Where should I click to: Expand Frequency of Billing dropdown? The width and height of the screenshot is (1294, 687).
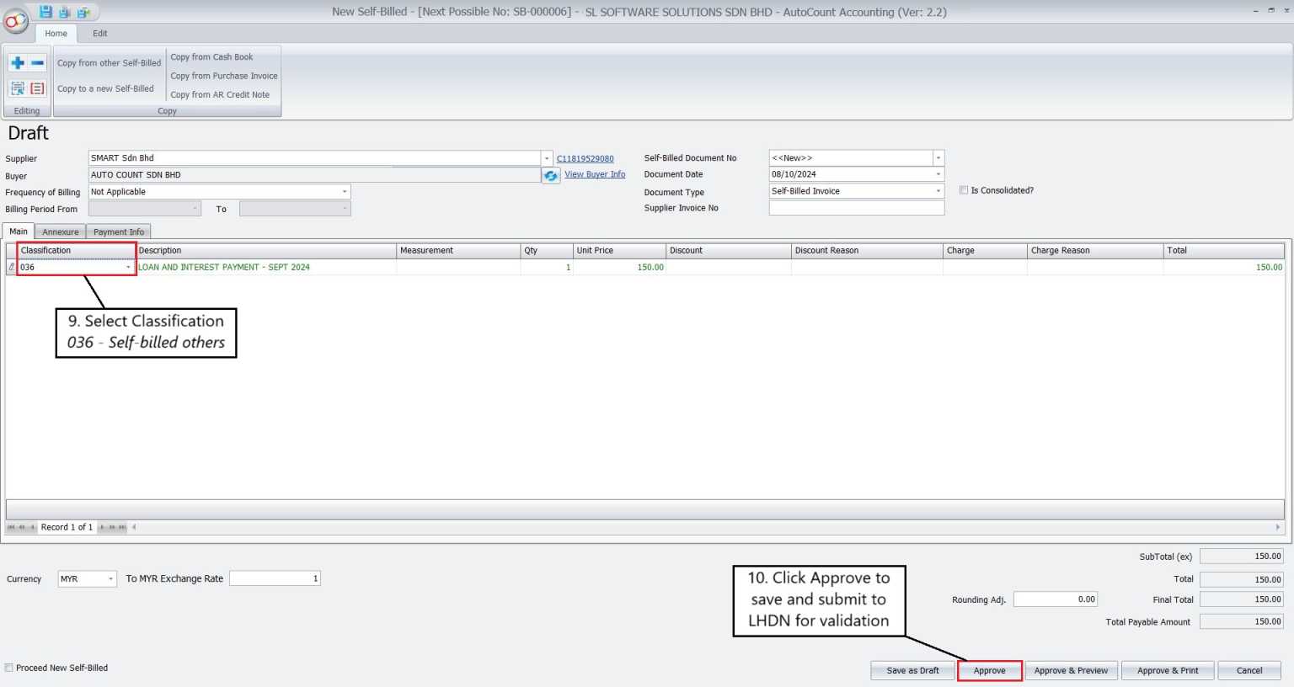click(x=345, y=192)
